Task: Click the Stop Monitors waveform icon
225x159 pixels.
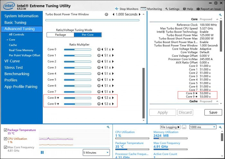Action: (116, 9)
